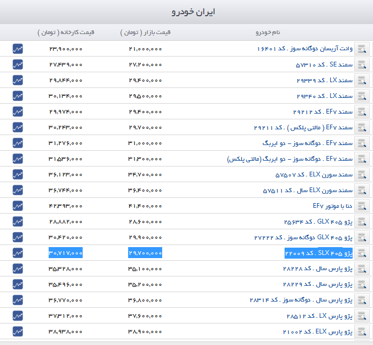Screen dimensions: 373x345
Task: View details icon for پژو ۴۰۵ SLX
Action: [362, 253]
